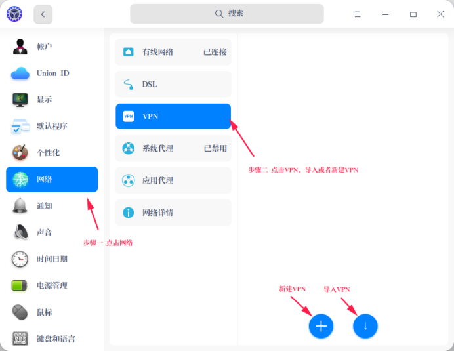
Task: Select 电源管理 label in sidebar
Action: point(52,285)
